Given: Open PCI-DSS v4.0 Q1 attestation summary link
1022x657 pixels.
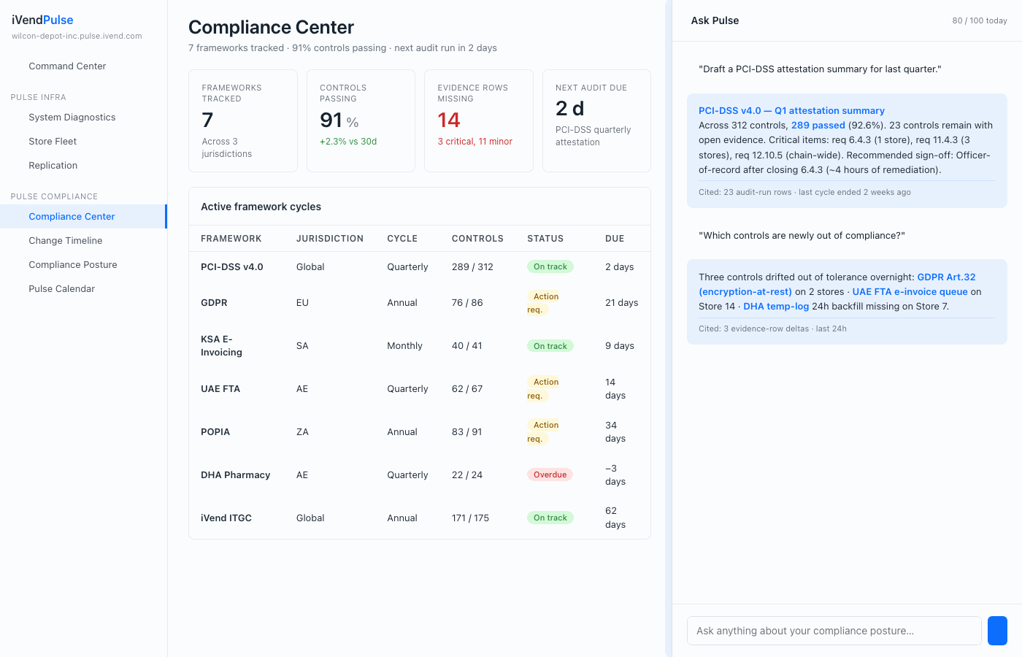Looking at the screenshot, I should click(791, 110).
